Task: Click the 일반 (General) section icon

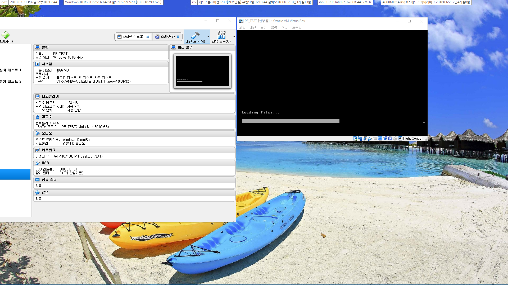Action: click(x=38, y=47)
